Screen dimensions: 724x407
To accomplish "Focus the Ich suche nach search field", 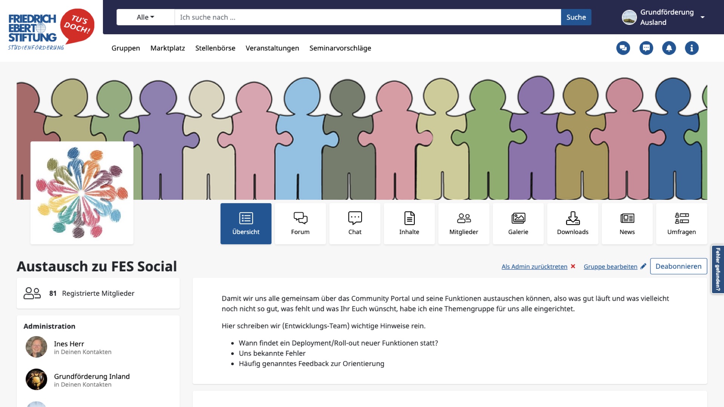I will [x=368, y=17].
